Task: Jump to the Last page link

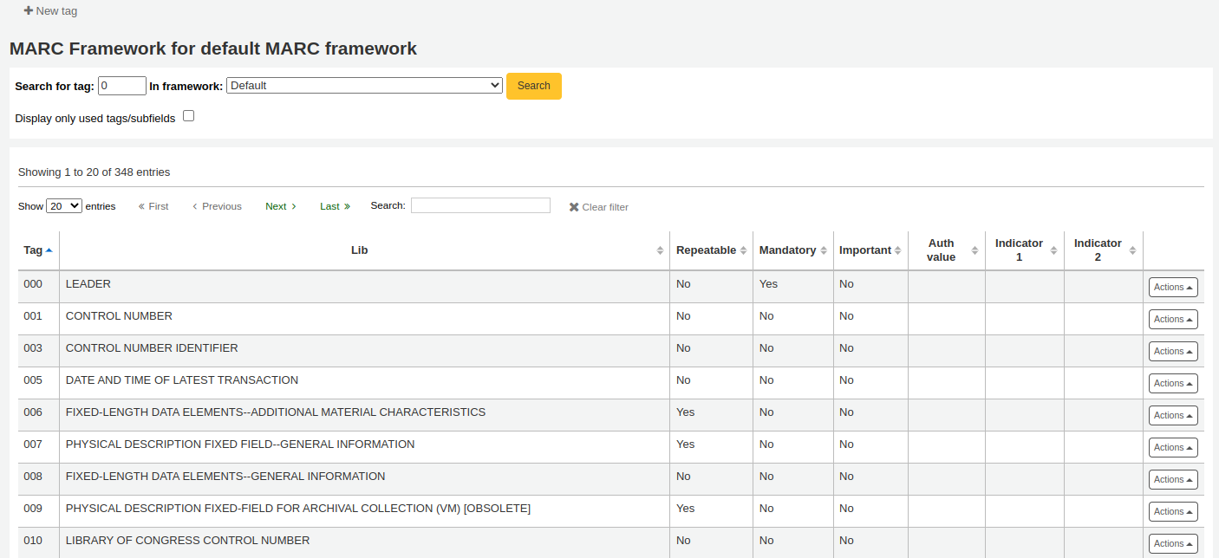Action: [335, 206]
